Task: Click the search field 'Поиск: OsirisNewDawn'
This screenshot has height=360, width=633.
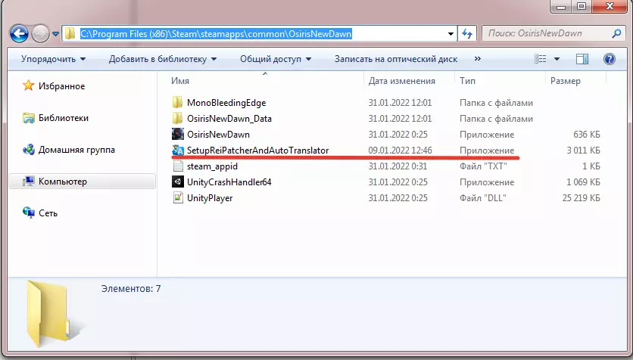Action: pos(552,33)
